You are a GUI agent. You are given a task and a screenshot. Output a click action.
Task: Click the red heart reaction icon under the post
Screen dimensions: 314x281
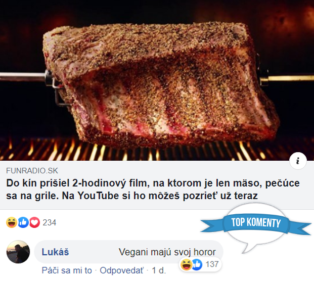(x=35, y=222)
